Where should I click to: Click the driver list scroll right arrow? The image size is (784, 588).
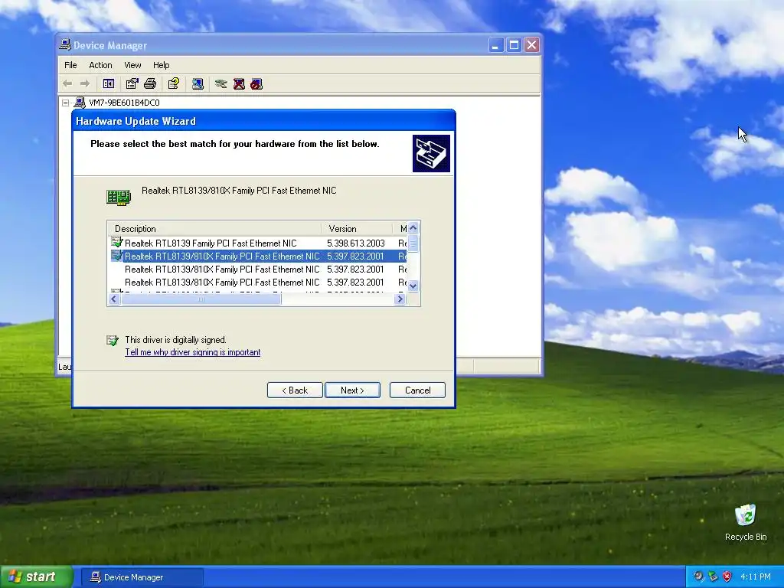[400, 299]
